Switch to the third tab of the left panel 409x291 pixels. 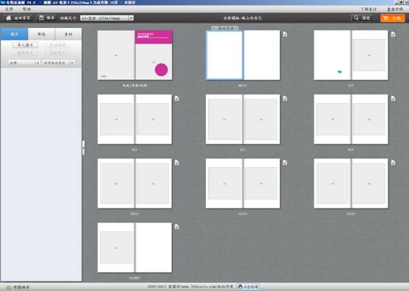tap(69, 34)
